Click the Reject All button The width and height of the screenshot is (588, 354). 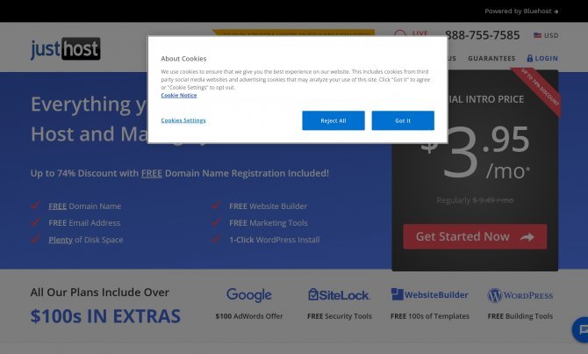(333, 120)
